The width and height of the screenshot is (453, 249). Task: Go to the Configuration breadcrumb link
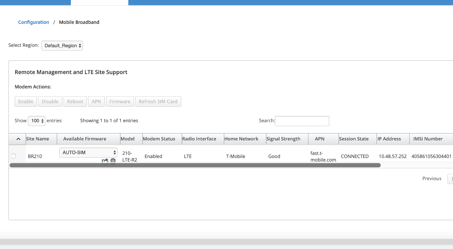point(33,22)
